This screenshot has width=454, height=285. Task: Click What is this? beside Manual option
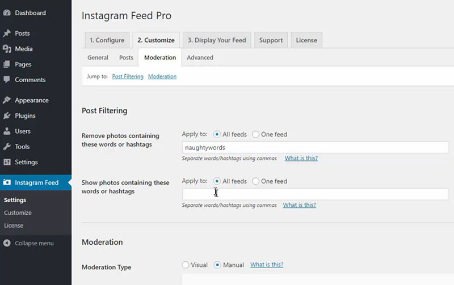267,265
